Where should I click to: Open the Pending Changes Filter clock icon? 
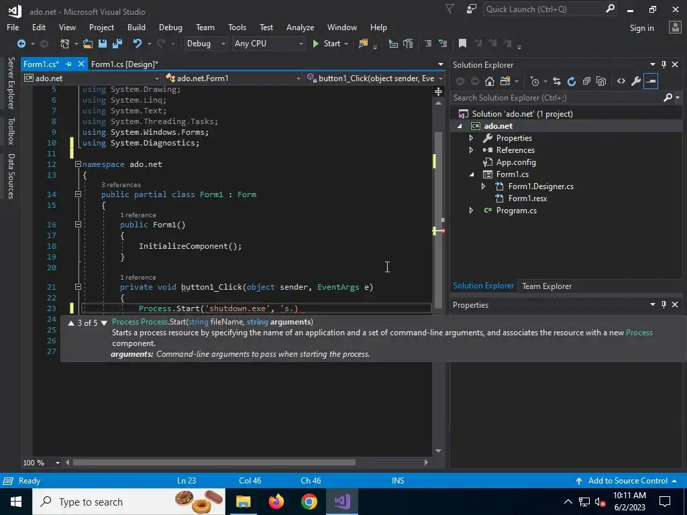click(535, 81)
